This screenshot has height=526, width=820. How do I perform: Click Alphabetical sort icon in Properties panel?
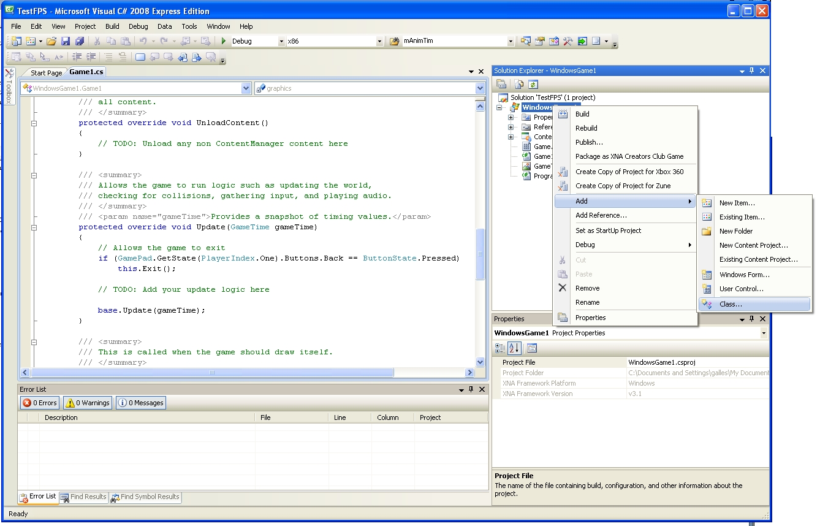click(514, 348)
